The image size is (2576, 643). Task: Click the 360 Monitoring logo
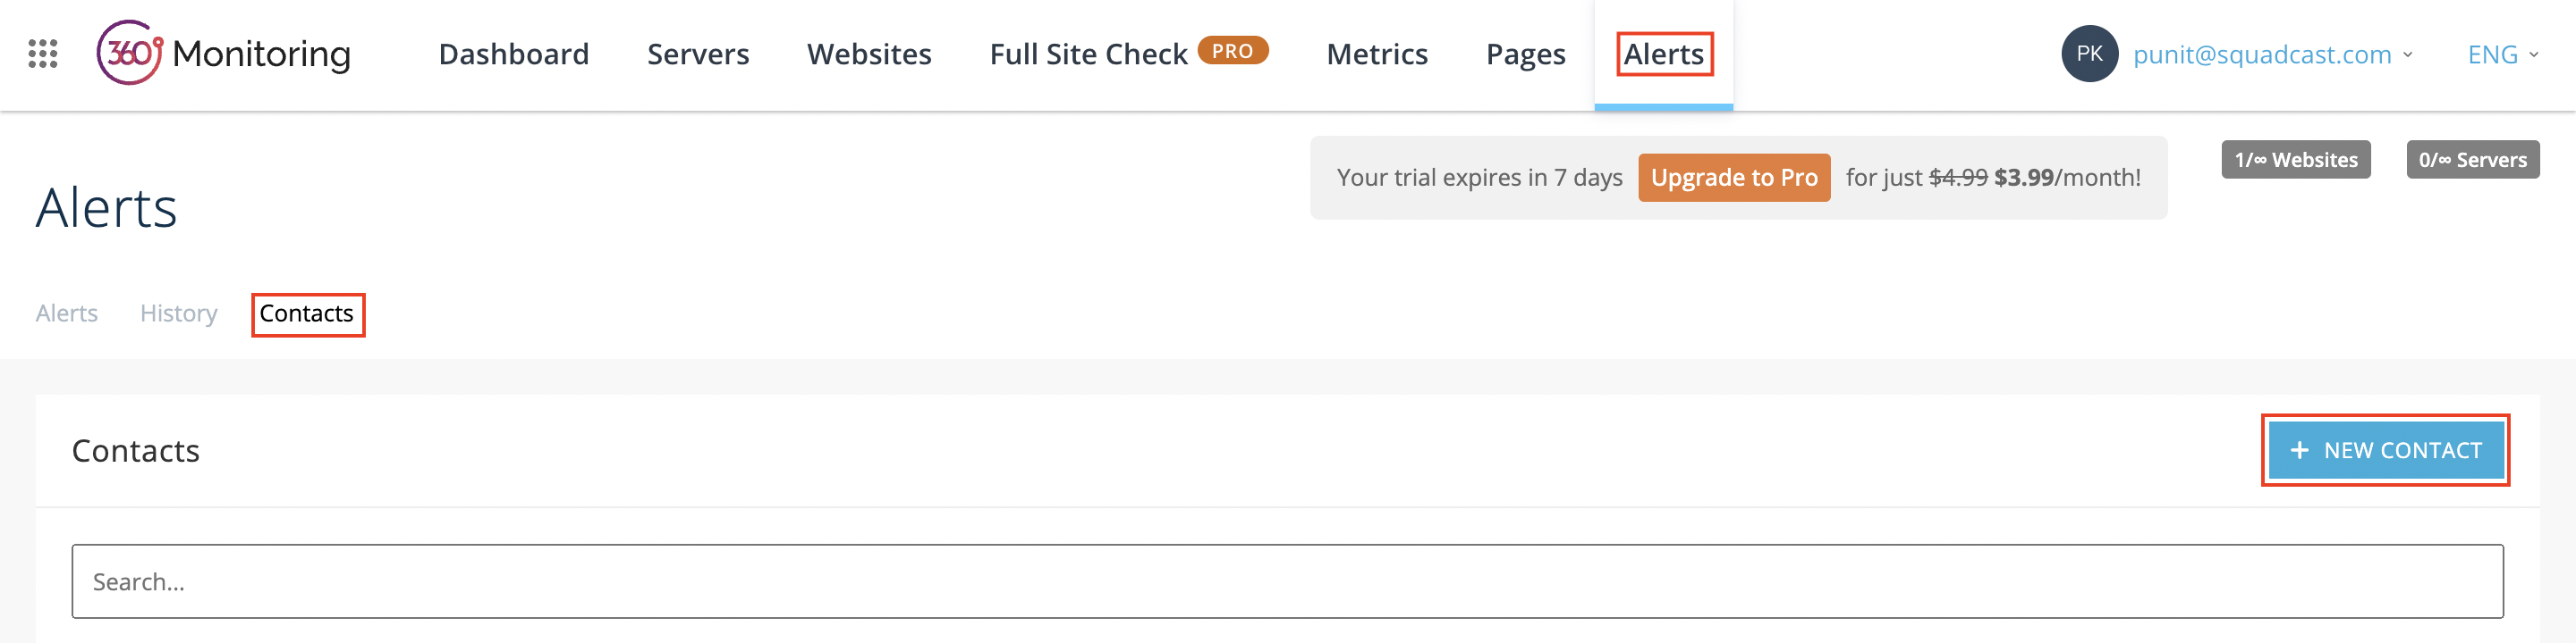(224, 54)
